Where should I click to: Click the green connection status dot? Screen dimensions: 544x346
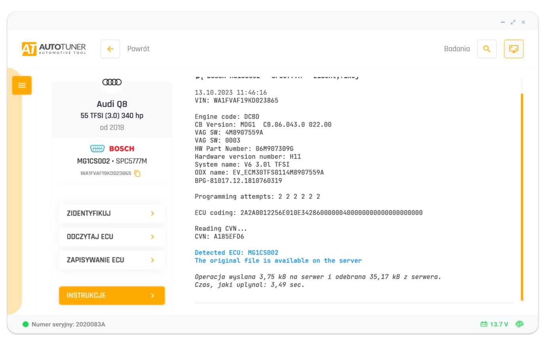[26, 325]
